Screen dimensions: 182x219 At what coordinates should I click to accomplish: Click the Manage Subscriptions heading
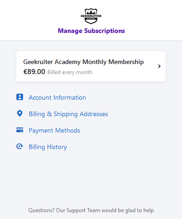point(91,31)
